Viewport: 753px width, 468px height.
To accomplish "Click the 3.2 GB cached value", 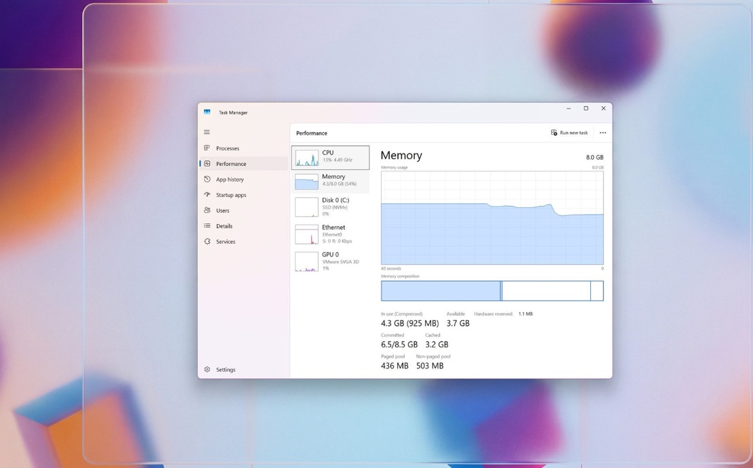I will pyautogui.click(x=436, y=345).
